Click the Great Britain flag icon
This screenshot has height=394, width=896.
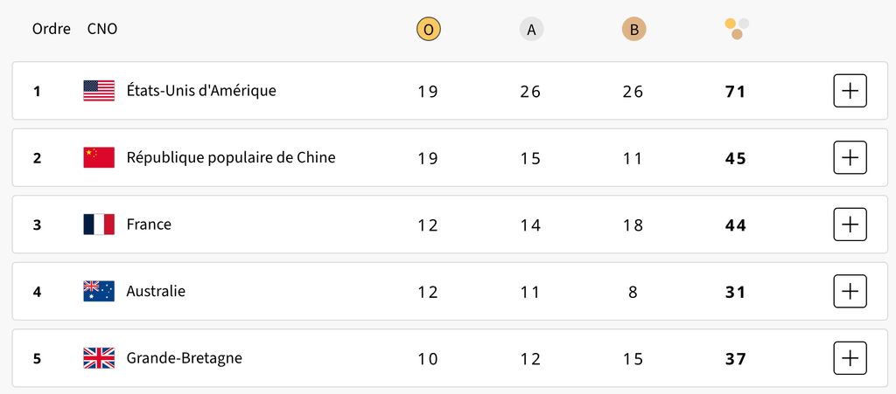[99, 358]
